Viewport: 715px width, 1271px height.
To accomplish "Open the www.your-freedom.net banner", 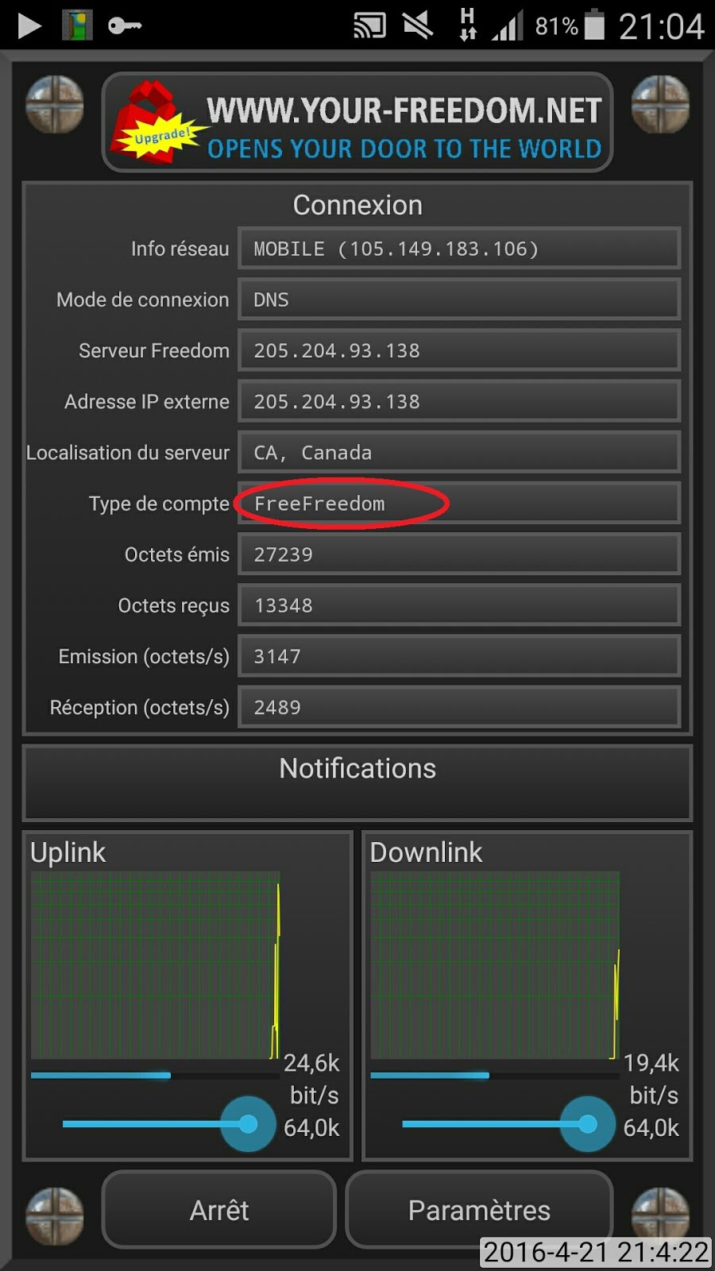I will 357,122.
